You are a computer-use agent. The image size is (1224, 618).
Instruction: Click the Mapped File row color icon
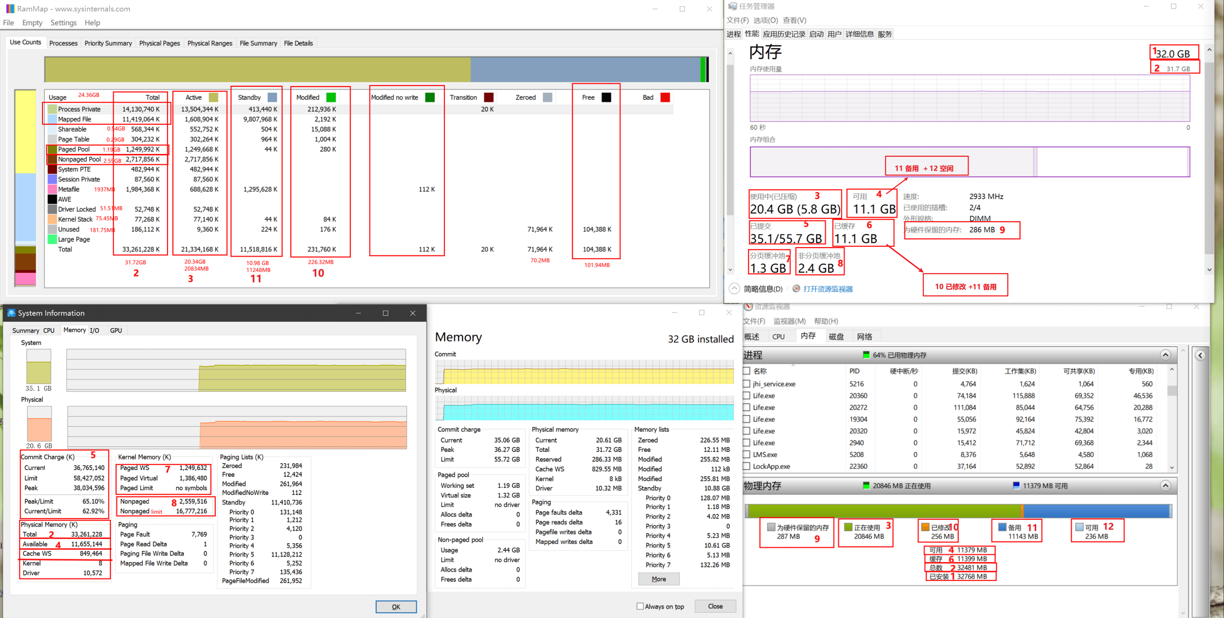pyautogui.click(x=52, y=119)
